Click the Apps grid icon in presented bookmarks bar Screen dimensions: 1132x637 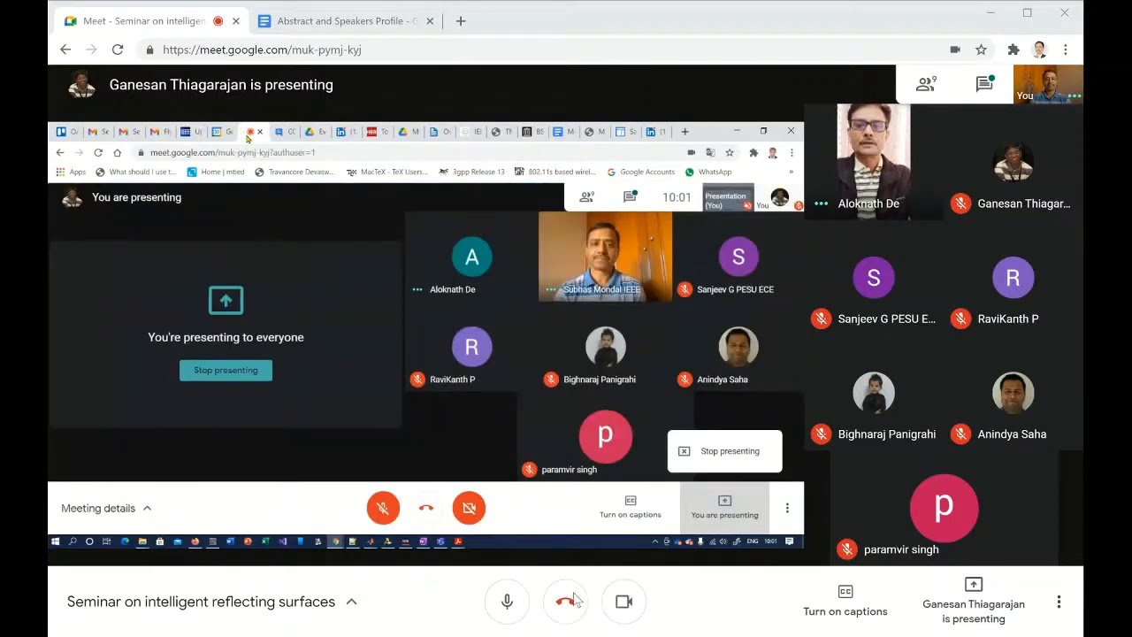(x=61, y=172)
